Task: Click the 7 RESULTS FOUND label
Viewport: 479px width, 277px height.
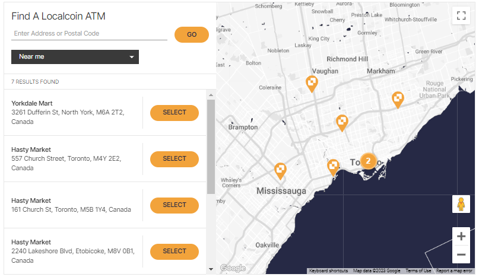Action: pos(35,82)
